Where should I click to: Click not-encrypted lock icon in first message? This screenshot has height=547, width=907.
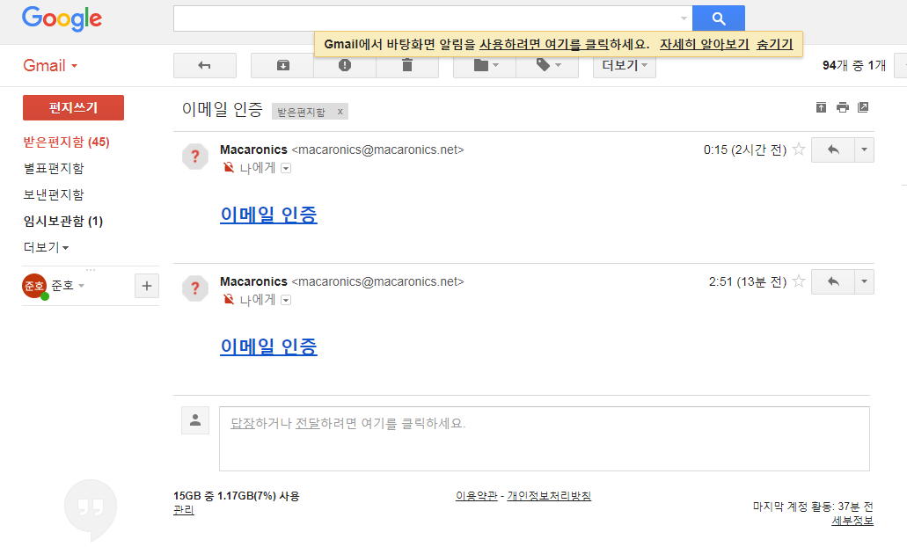[x=229, y=168]
